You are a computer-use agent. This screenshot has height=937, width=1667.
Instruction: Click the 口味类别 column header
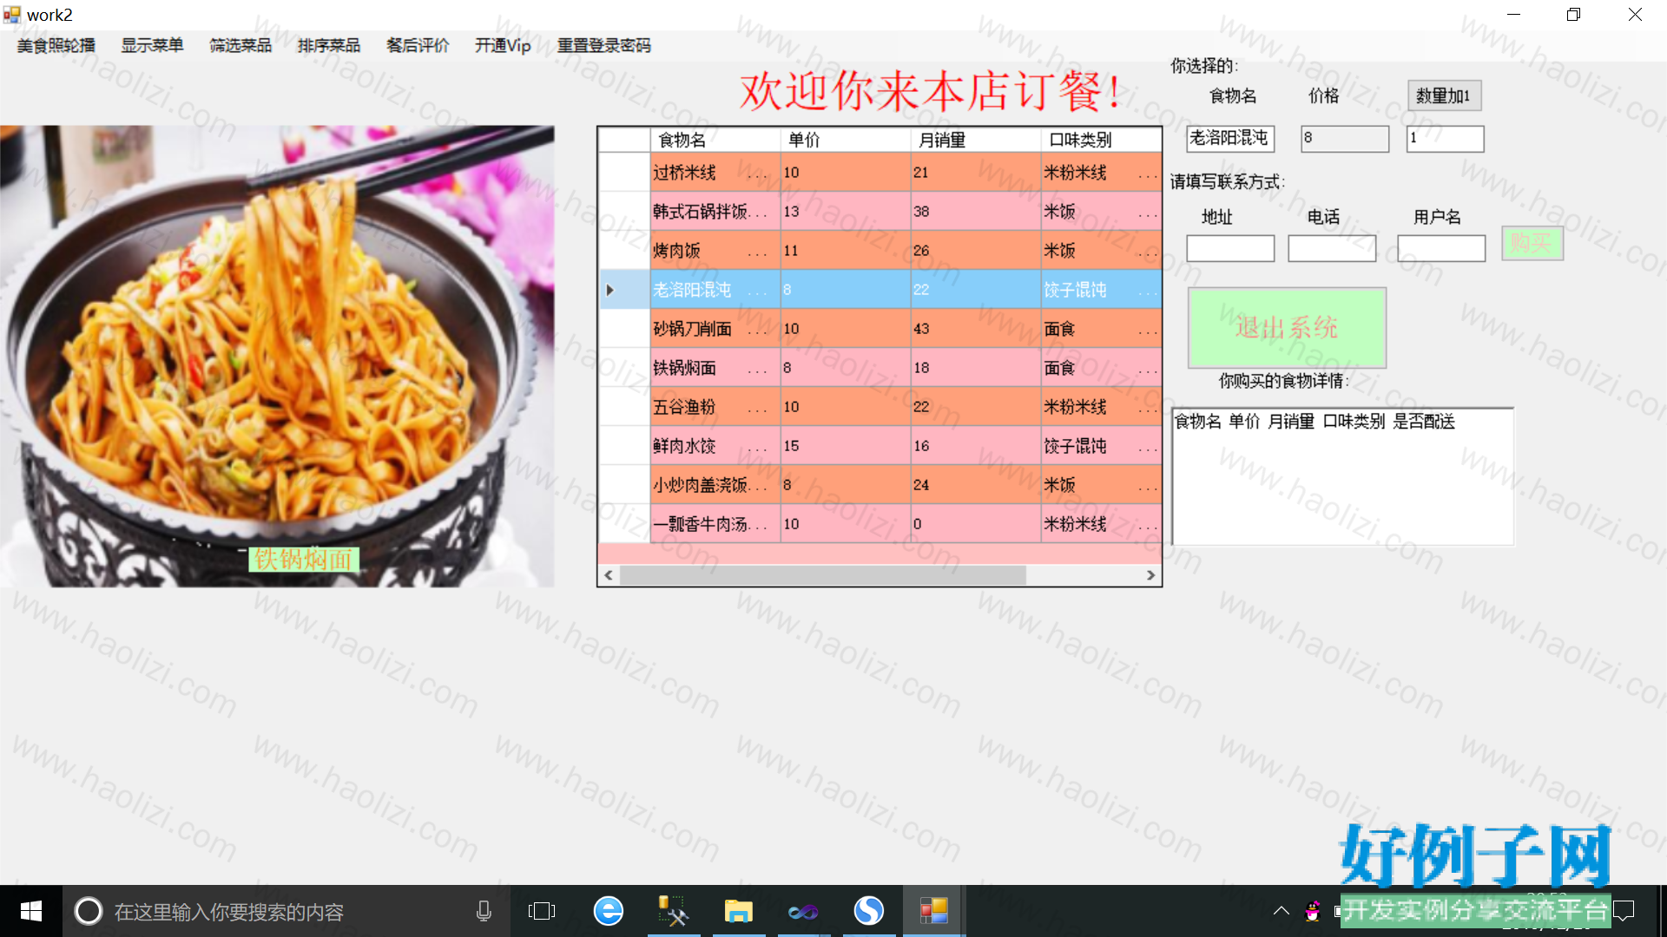[1101, 140]
